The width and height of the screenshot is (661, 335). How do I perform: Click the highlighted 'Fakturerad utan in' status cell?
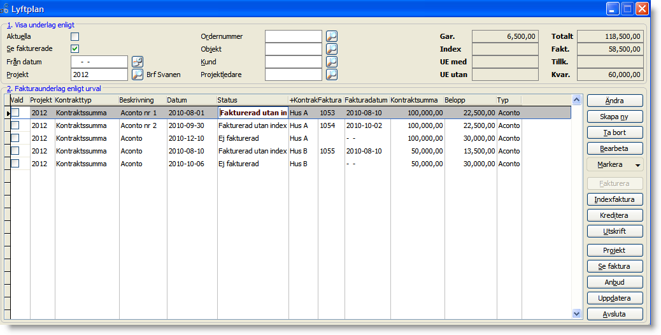[253, 113]
